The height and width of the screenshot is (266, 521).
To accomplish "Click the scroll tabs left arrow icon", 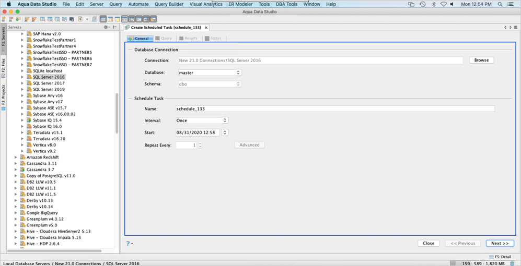I will tap(505, 28).
